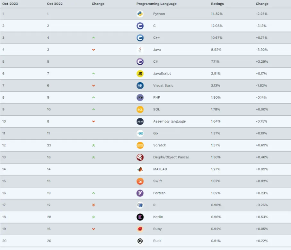Select the MATLAB language name
291x250 pixels.
[x=160, y=169]
